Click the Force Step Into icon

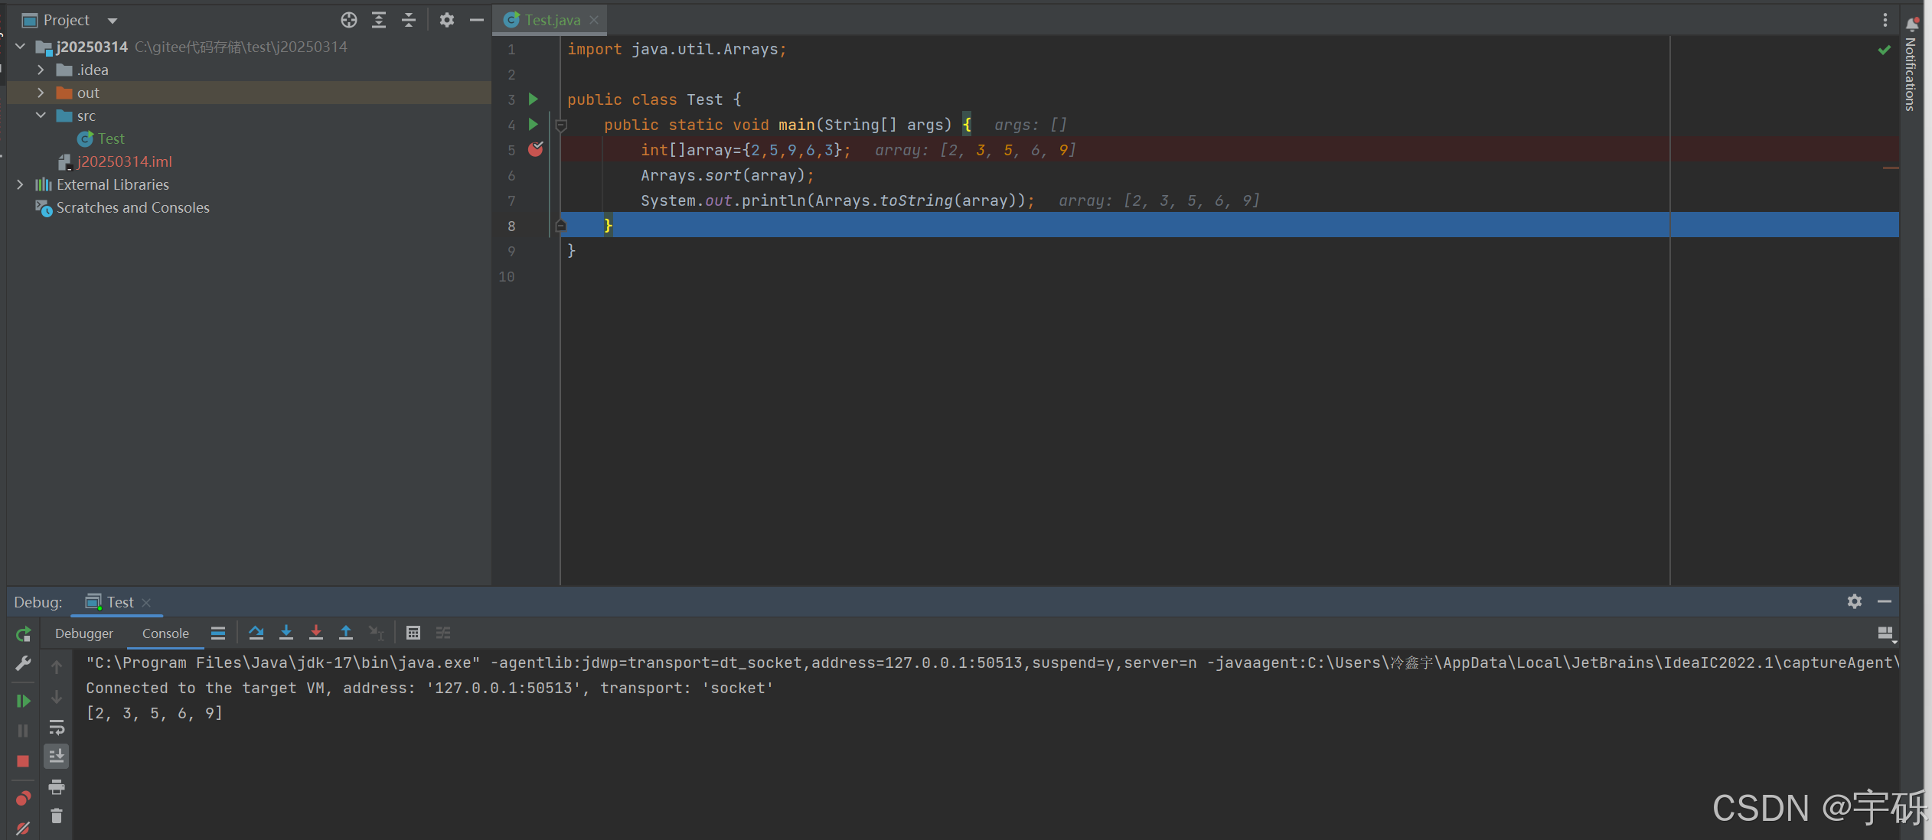point(315,633)
